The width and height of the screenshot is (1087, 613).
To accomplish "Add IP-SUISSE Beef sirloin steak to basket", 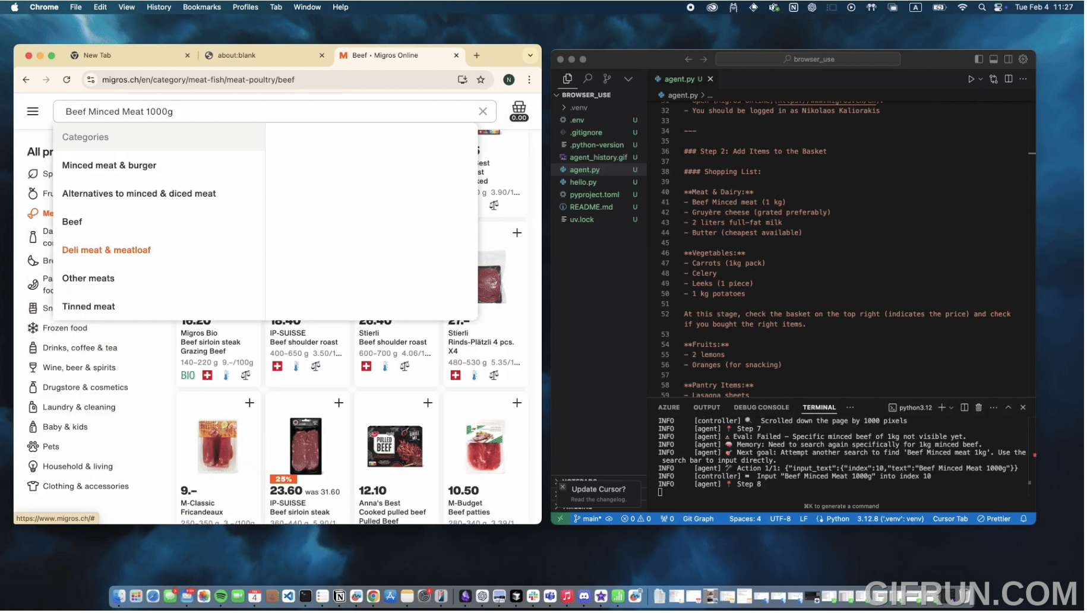I will click(x=340, y=404).
